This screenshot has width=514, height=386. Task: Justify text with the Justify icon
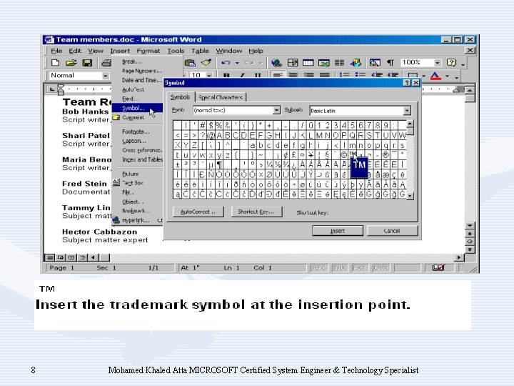point(325,76)
